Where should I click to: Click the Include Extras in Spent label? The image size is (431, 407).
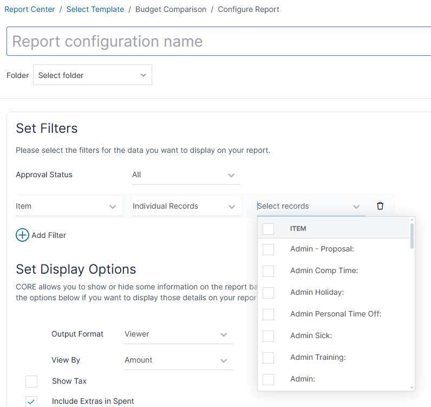tap(93, 401)
